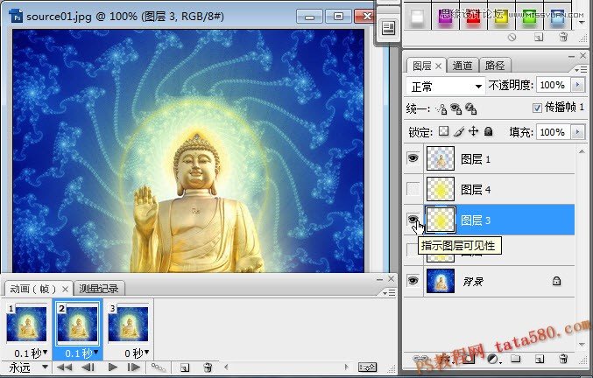Apply the yellow button style swatch
The image size is (593, 378).
click(x=501, y=17)
